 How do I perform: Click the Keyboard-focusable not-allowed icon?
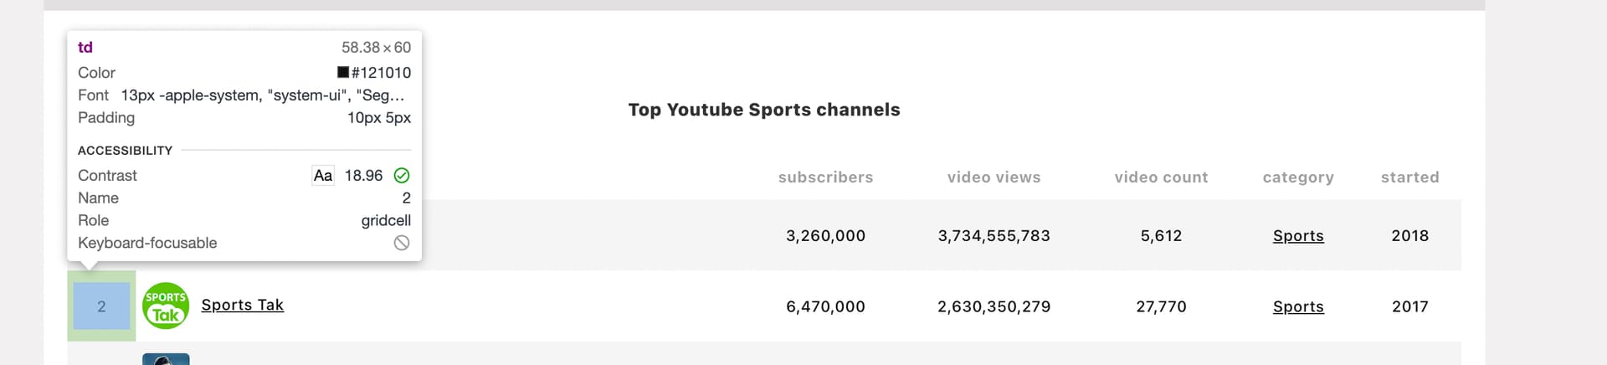click(402, 243)
